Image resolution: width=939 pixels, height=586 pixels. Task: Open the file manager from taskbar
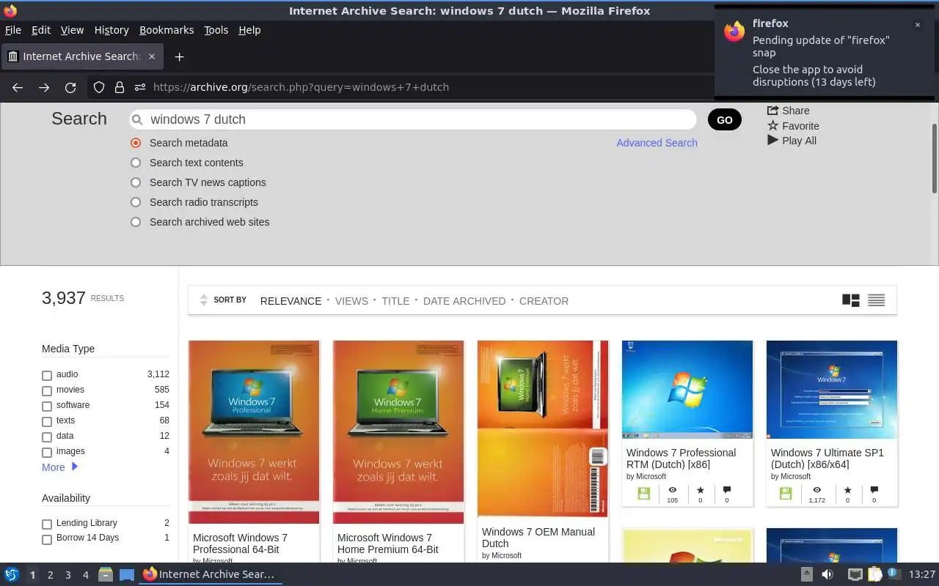(105, 574)
